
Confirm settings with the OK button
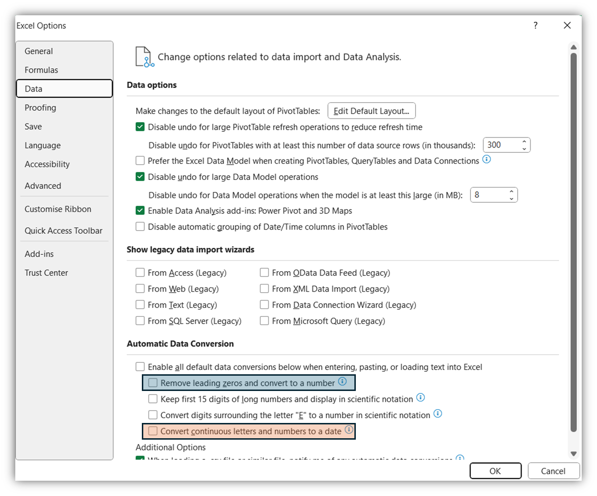click(x=495, y=471)
